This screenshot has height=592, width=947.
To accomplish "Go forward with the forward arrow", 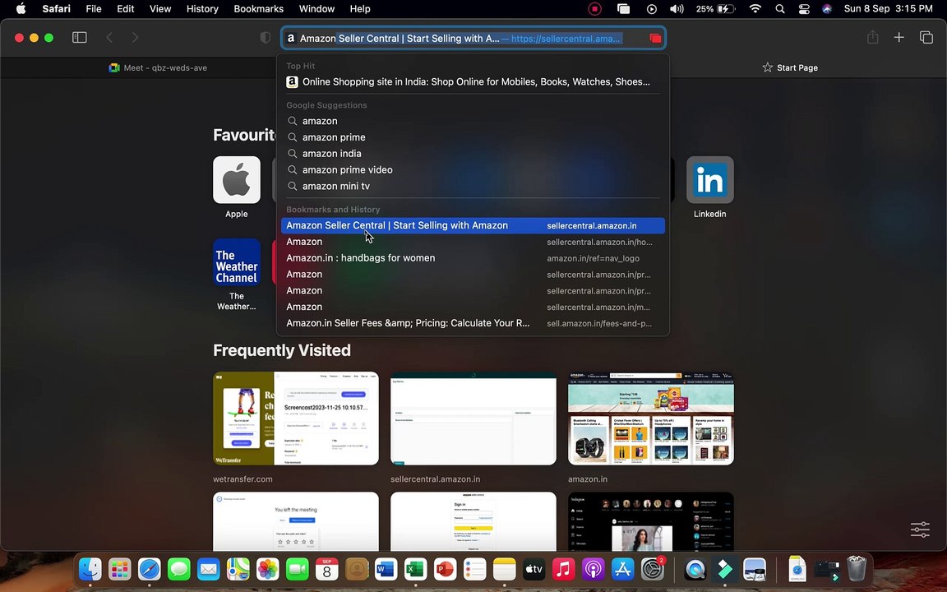I will tap(135, 38).
